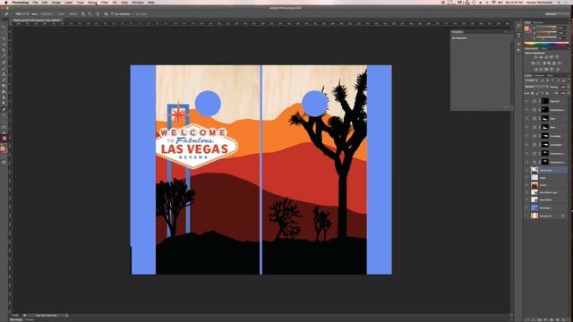Add a Photo Filter adjustment

549,64
